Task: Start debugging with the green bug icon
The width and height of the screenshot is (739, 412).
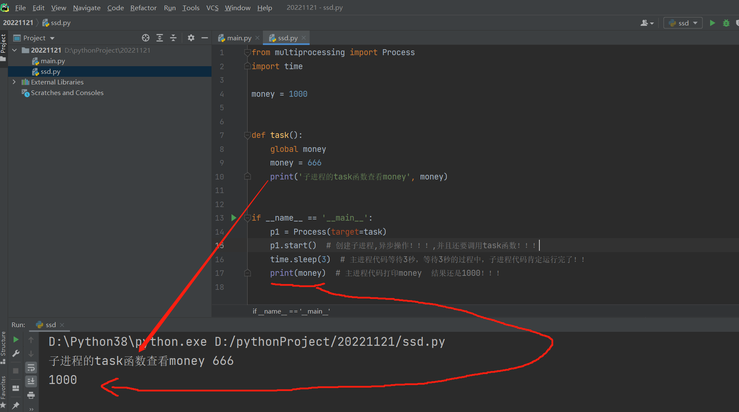Action: click(726, 23)
